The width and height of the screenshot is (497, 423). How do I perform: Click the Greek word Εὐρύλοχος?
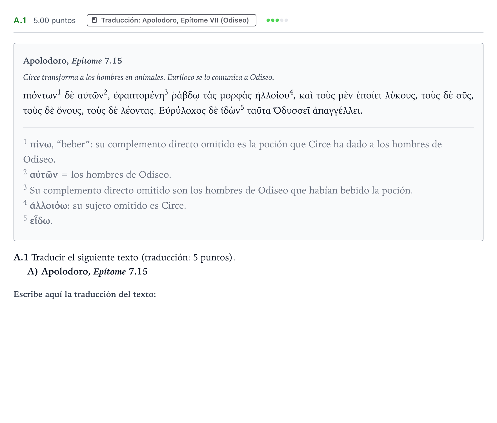click(182, 111)
